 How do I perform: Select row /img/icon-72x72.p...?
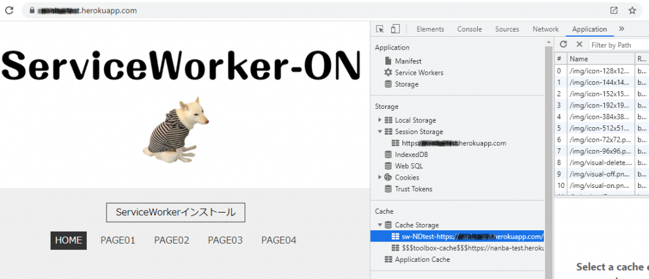pos(601,140)
